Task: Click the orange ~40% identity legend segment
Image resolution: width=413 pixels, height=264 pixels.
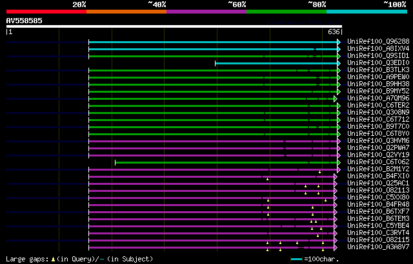Action: click(x=126, y=12)
